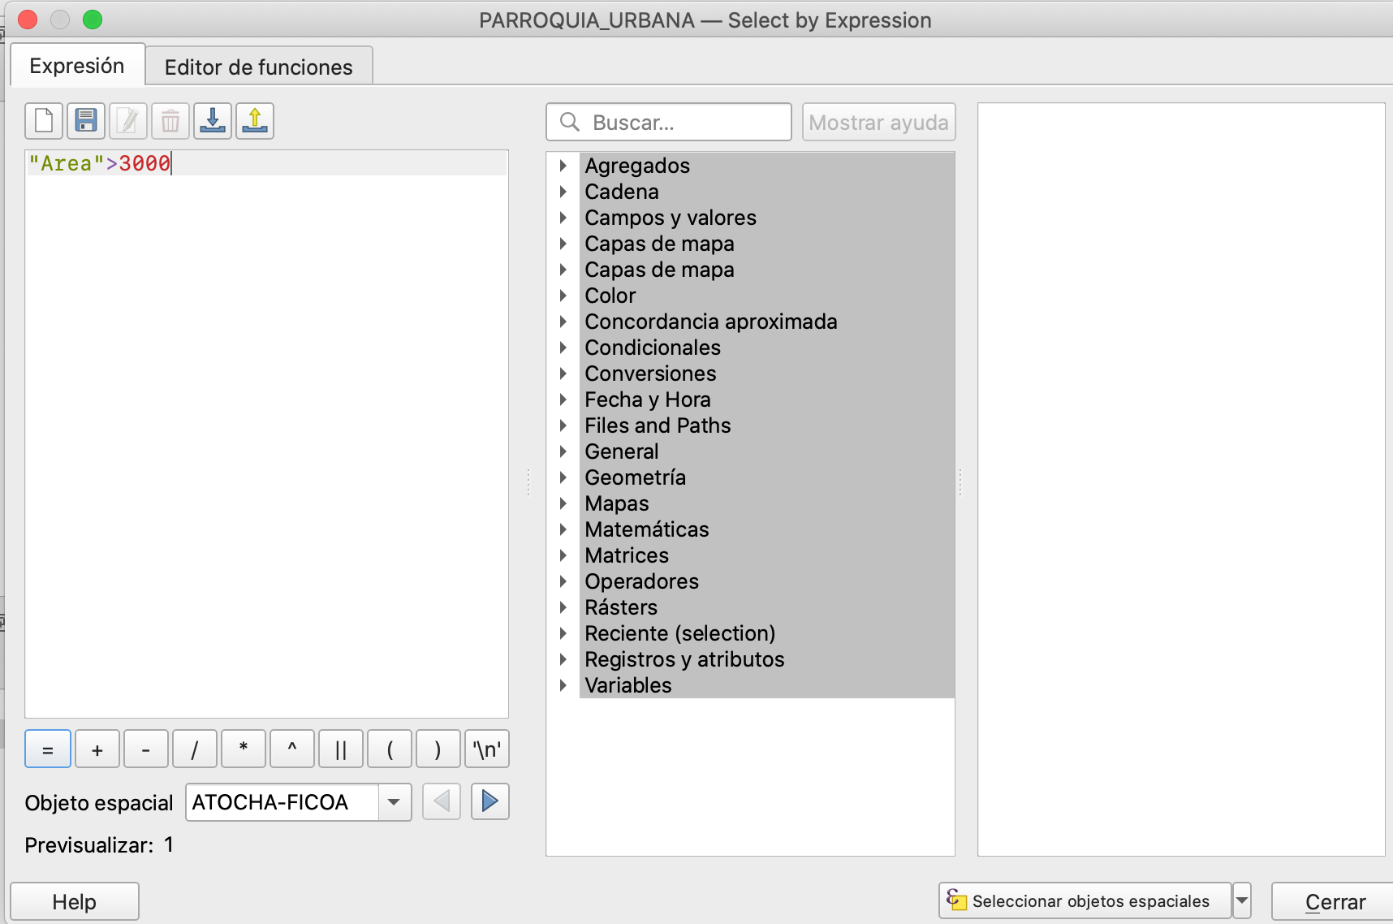Click the clear expression editor icon
The image size is (1393, 924).
pyautogui.click(x=44, y=122)
